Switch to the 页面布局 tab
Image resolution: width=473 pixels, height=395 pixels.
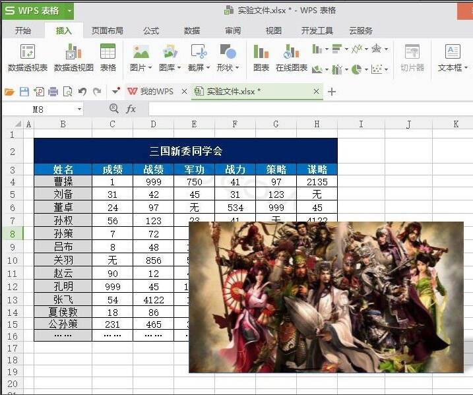108,31
